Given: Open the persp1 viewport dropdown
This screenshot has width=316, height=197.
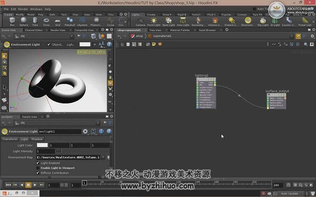Looking at the screenshot, I should coord(84,52).
